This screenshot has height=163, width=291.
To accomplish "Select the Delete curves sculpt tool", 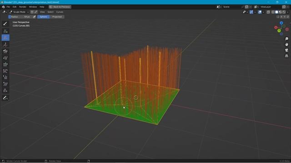I will click(5, 38).
